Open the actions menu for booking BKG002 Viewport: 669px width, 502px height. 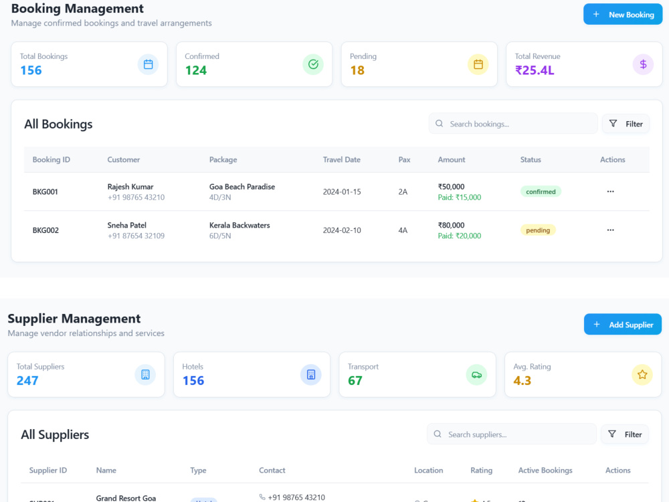click(x=611, y=230)
